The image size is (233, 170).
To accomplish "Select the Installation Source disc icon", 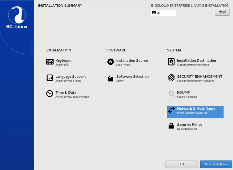I will (110, 62).
